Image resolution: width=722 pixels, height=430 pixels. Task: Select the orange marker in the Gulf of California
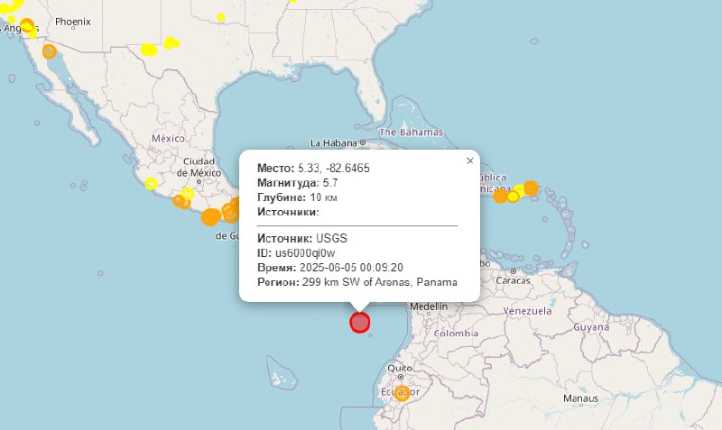coord(50,51)
